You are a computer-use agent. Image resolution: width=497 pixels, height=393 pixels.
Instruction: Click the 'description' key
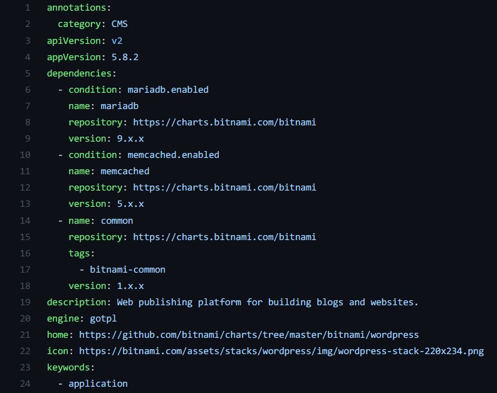coord(76,302)
